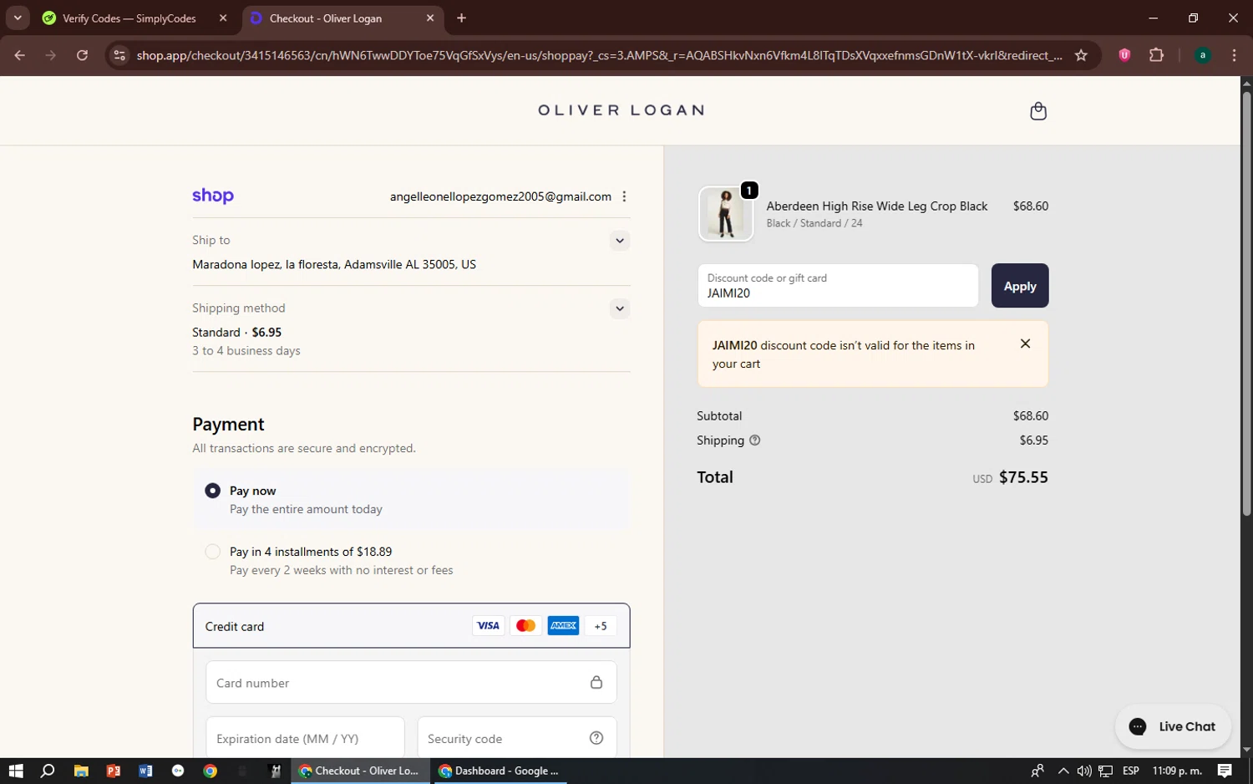Open the Windows notification center

[1225, 771]
